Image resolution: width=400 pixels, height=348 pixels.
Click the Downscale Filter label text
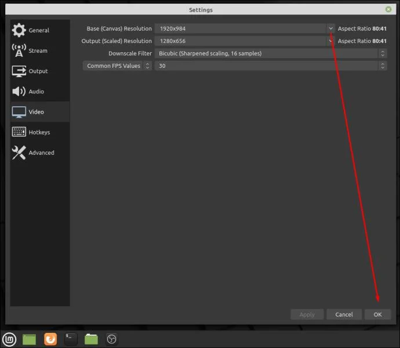point(130,53)
